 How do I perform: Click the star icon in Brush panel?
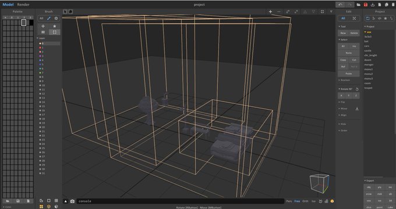pos(55,26)
